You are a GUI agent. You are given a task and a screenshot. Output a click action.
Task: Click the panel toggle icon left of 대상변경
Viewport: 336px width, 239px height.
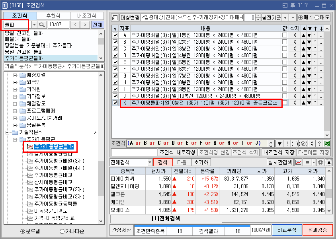click(x=115, y=17)
